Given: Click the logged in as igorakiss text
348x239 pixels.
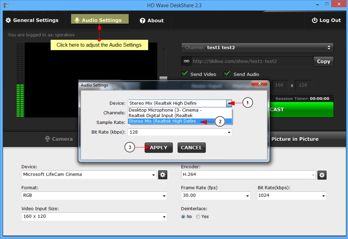Looking at the screenshot, I should coord(41,35).
